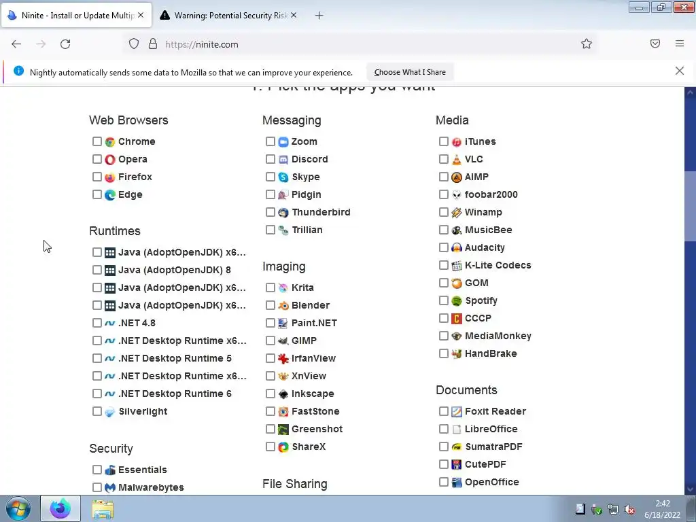Click the Inkscape label
This screenshot has height=522, width=696.
(313, 394)
